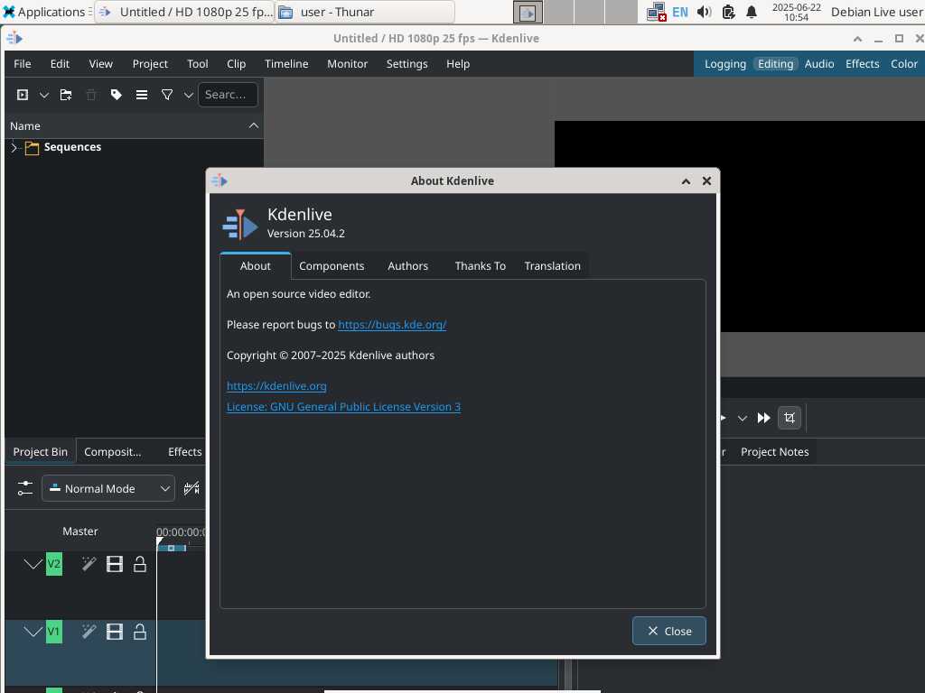Image resolution: width=925 pixels, height=693 pixels.
Task: Select the About tab in dialog
Action: pos(256,266)
